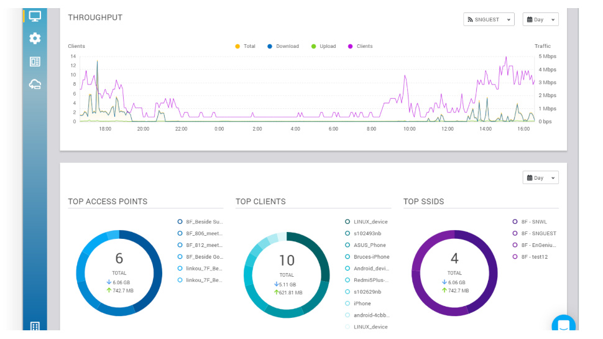Click the yellow Total legend dot
This screenshot has width=603, height=339.
(237, 46)
